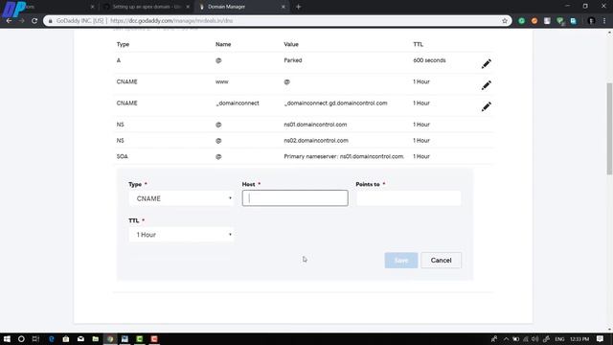The height and width of the screenshot is (345, 613).
Task: Click the _domainconnect name cell
Action: click(x=238, y=103)
